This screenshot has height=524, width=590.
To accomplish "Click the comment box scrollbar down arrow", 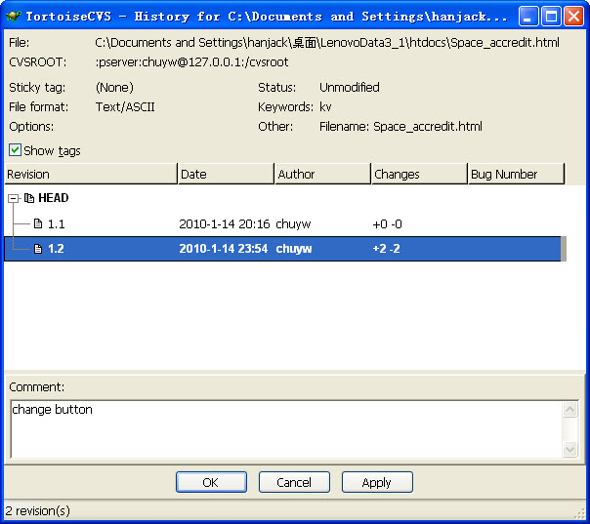I will tap(570, 449).
